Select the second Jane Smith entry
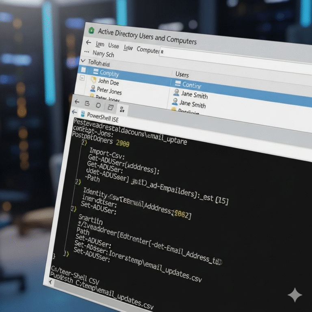This screenshot has width=312, height=312. 193,104
